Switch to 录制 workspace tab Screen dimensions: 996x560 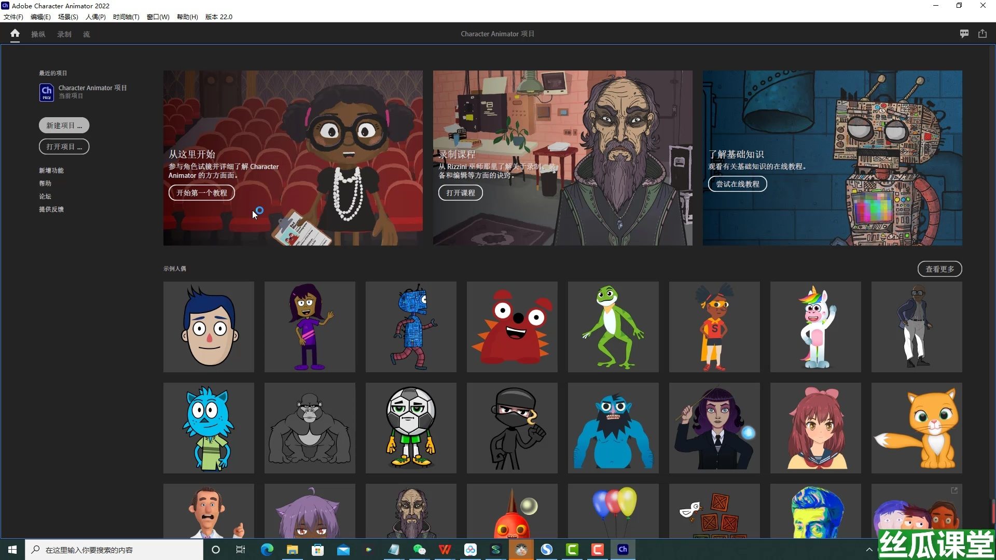tap(64, 34)
